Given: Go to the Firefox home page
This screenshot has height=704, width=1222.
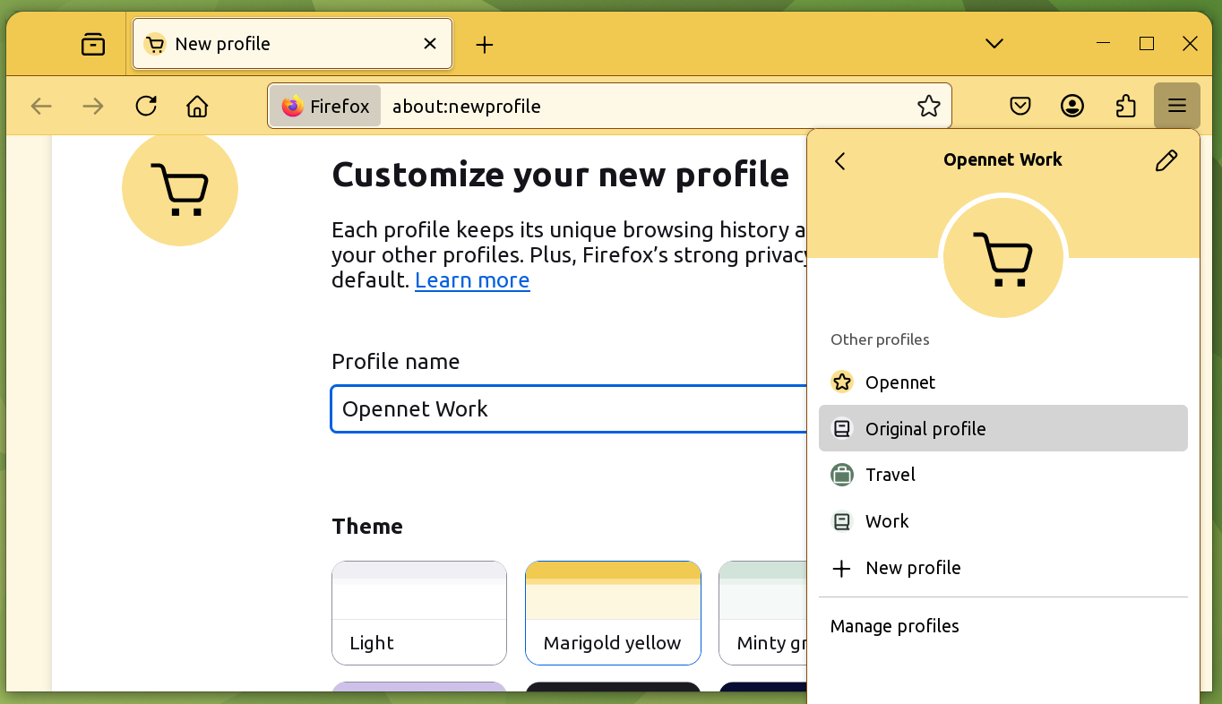Looking at the screenshot, I should (x=197, y=107).
